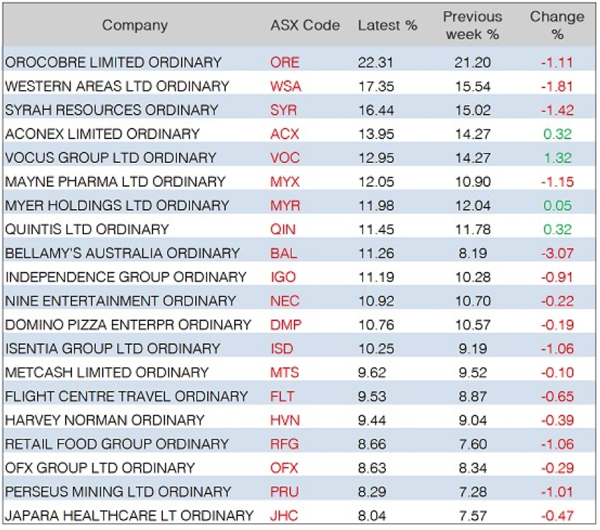Viewport: 600px width, 530px height.
Task: Click the Latest % column header
Action: [387, 26]
